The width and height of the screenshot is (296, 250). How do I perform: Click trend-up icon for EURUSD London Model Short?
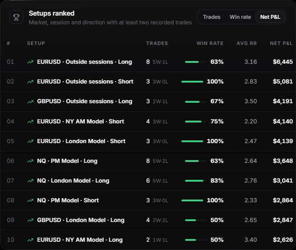click(x=30, y=141)
